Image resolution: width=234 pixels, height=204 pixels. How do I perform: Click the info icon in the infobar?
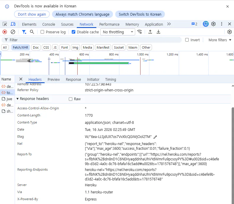(x=7, y=6)
